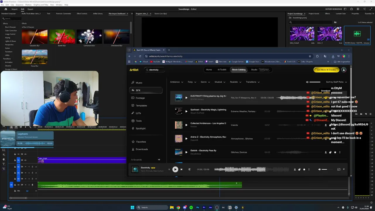The width and height of the screenshot is (375, 211).
Task: Expand the Foley filter dropdown
Action: point(192,82)
